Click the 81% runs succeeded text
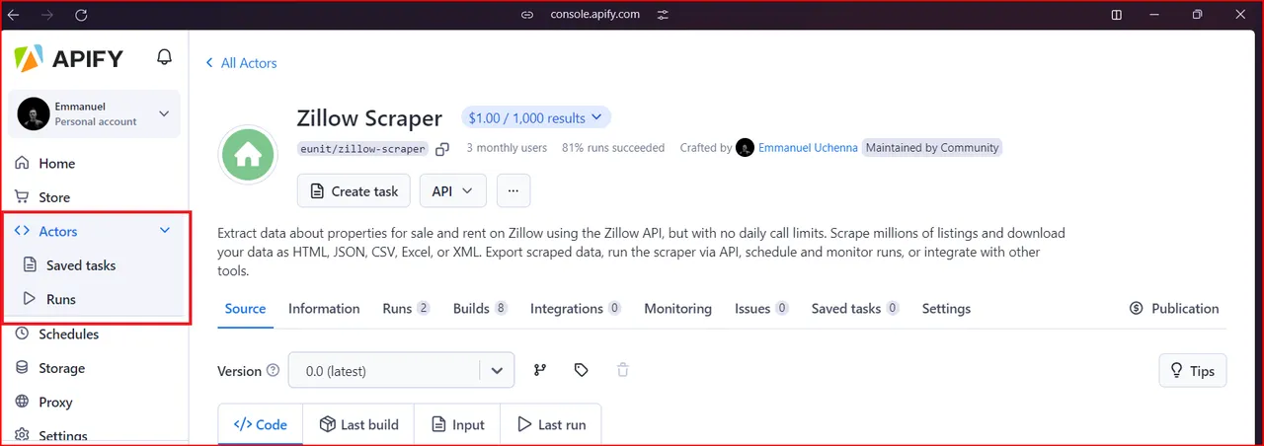This screenshot has height=446, width=1264. [x=613, y=148]
